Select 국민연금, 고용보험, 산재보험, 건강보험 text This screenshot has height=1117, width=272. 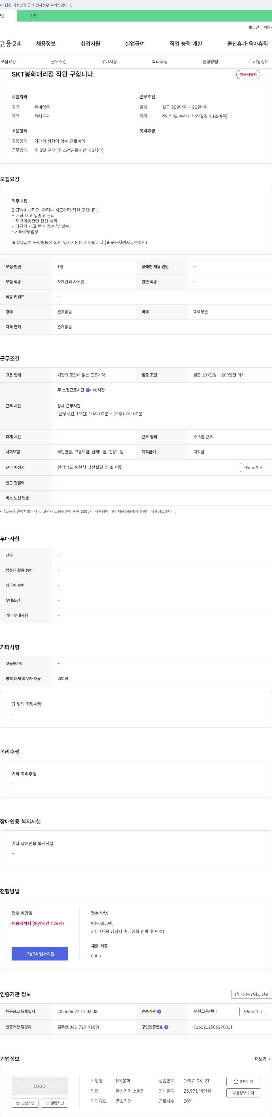coord(90,452)
